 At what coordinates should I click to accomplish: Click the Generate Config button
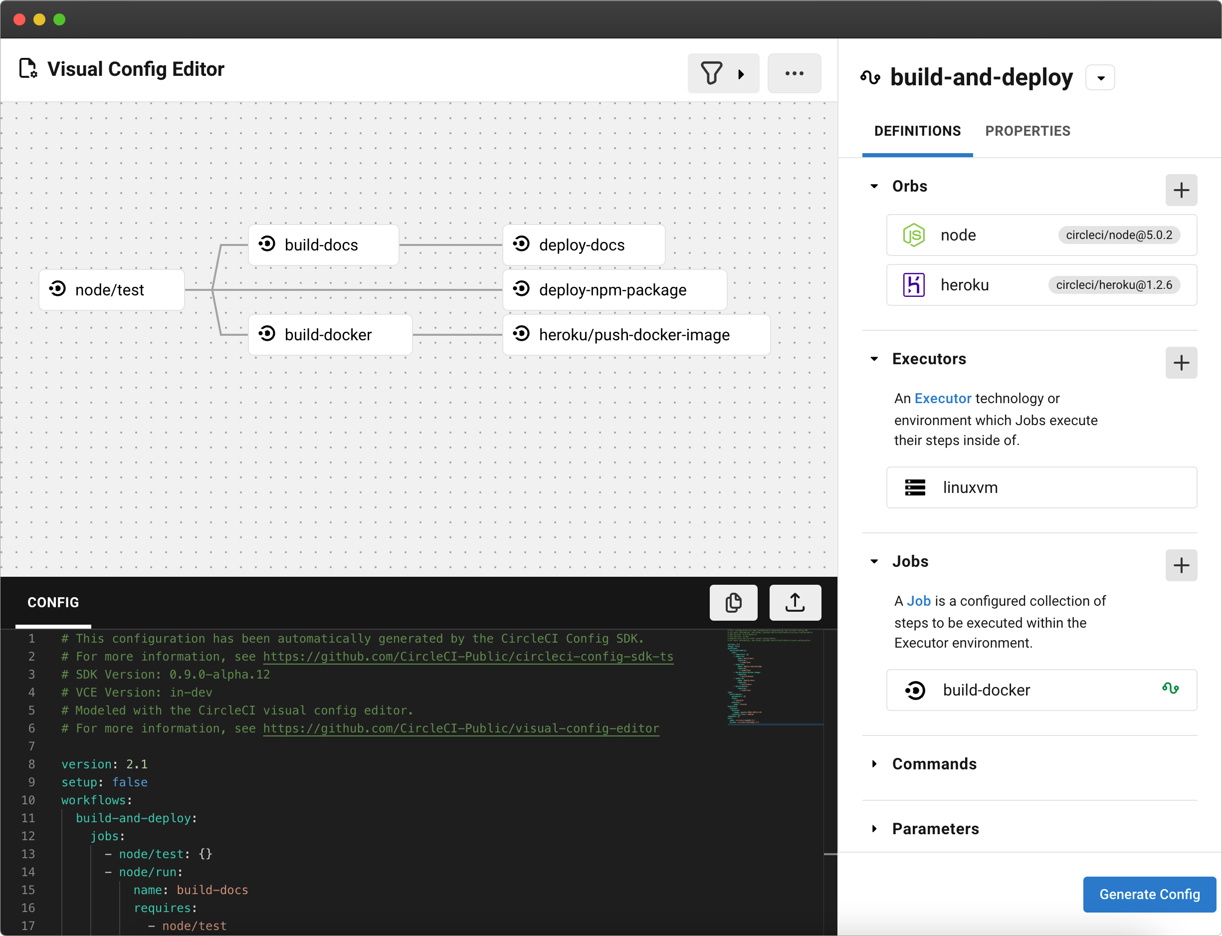1149,894
